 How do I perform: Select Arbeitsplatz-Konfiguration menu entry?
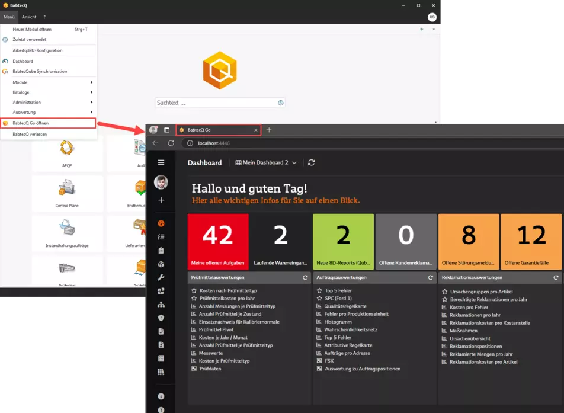[49, 50]
